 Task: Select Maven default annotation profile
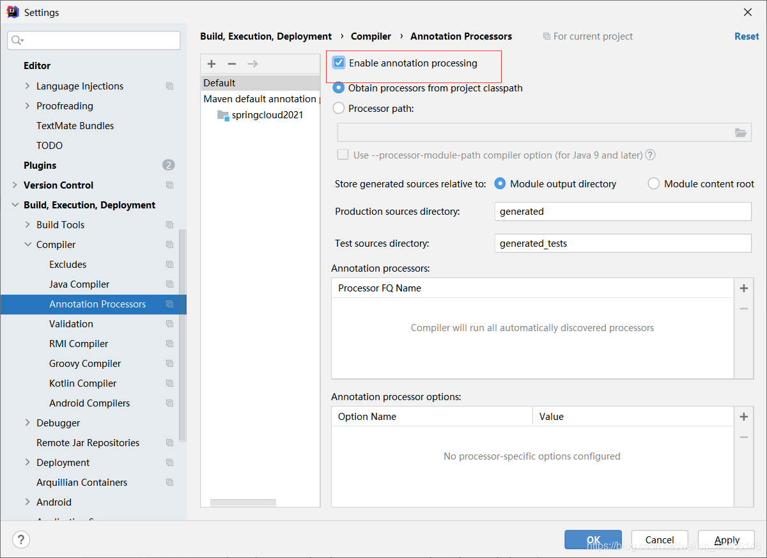click(x=260, y=99)
